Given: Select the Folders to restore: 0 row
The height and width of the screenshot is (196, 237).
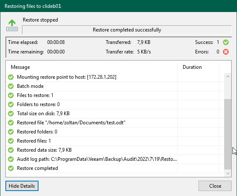Looking at the screenshot, I should (x=115, y=104).
